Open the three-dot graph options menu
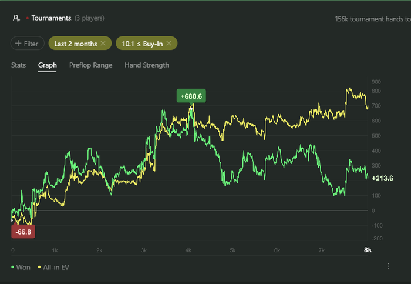411x284 pixels. pos(388,266)
